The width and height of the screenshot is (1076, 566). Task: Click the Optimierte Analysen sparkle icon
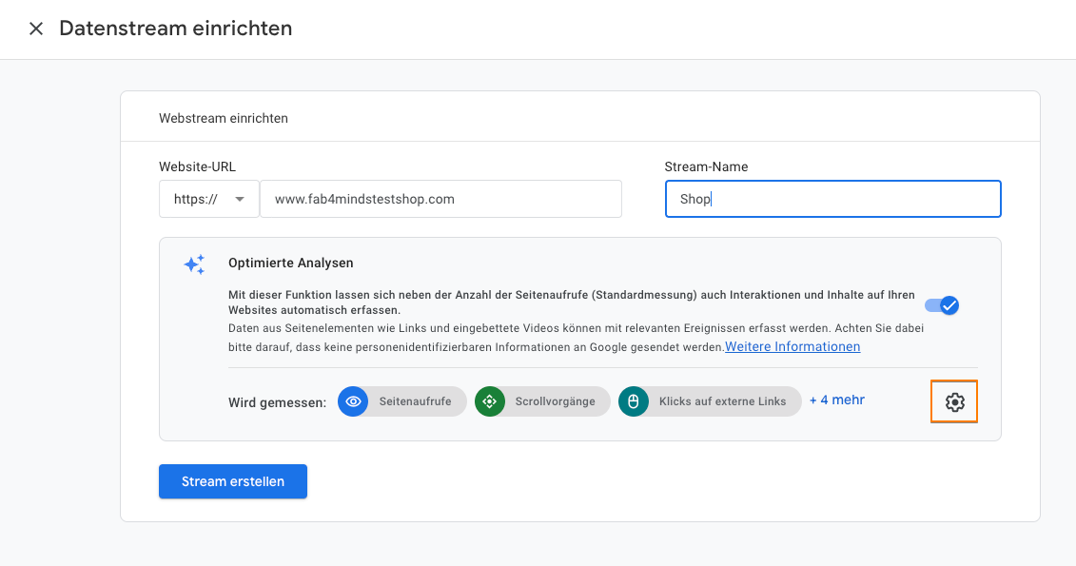(x=194, y=264)
